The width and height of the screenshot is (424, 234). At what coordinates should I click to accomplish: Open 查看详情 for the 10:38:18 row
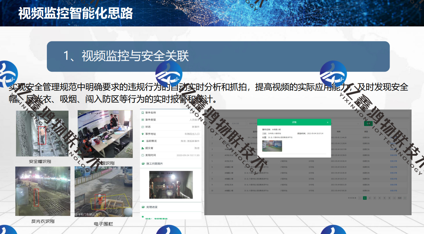click(x=394, y=173)
